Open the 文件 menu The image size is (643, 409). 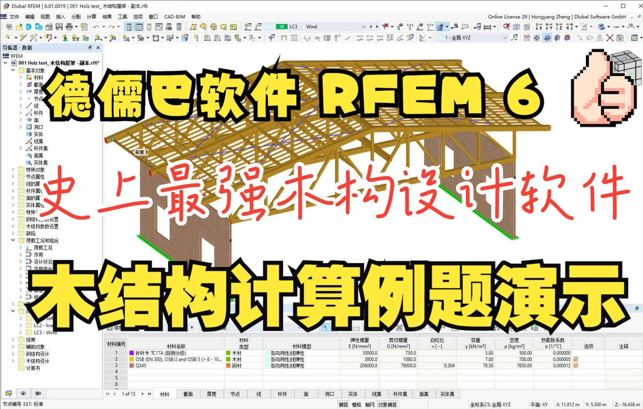(14, 17)
